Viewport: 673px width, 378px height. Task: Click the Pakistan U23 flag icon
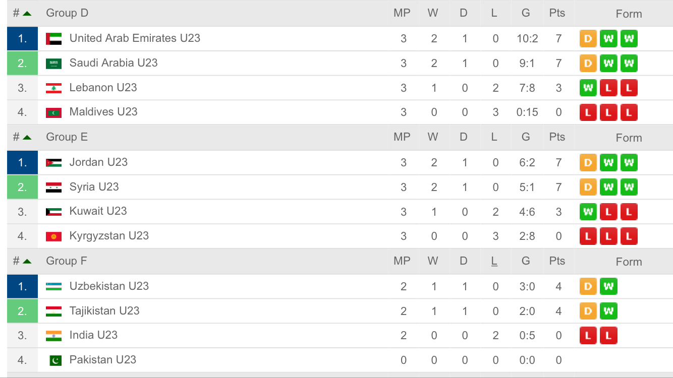[x=55, y=360]
